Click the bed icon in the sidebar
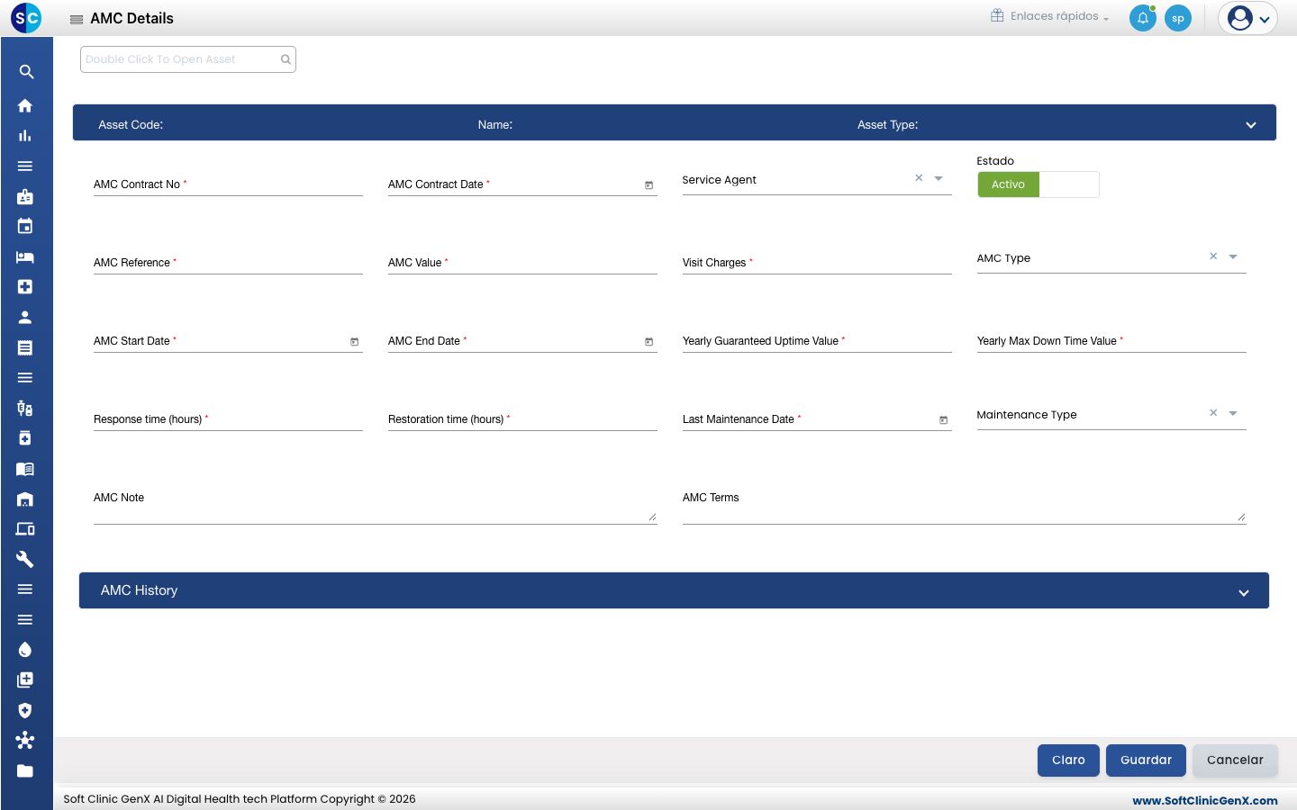The image size is (1297, 810). [25, 256]
